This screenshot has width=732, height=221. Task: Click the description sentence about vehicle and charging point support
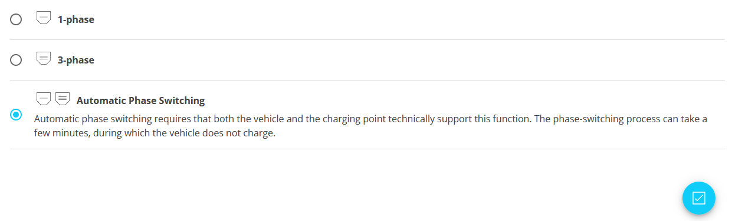click(x=281, y=119)
